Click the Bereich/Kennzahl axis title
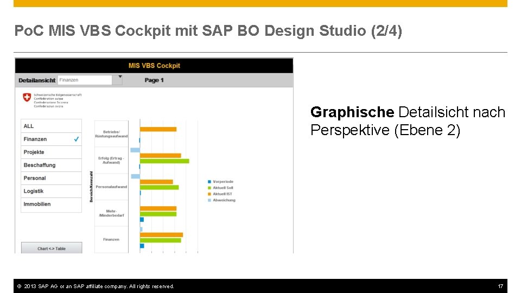The image size is (521, 293). click(91, 187)
